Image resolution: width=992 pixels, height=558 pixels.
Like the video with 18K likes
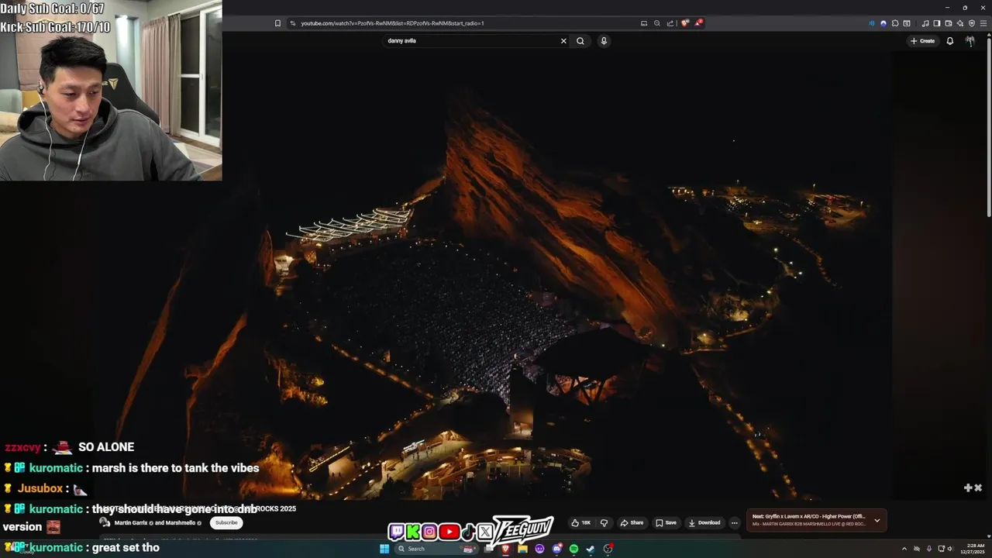coord(581,522)
